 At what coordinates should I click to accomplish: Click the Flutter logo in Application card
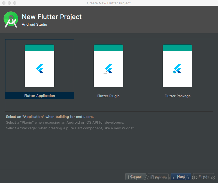[x=40, y=69]
